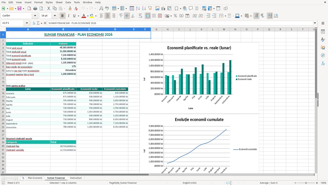Insert special character omega icon

[x=176, y=8]
